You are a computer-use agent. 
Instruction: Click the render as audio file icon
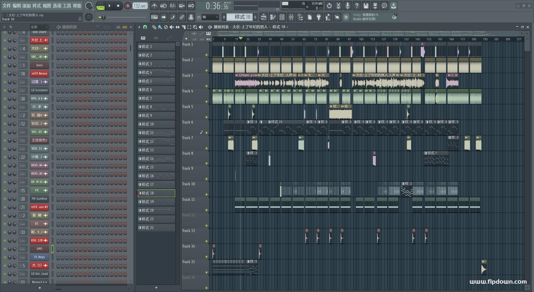point(375,6)
